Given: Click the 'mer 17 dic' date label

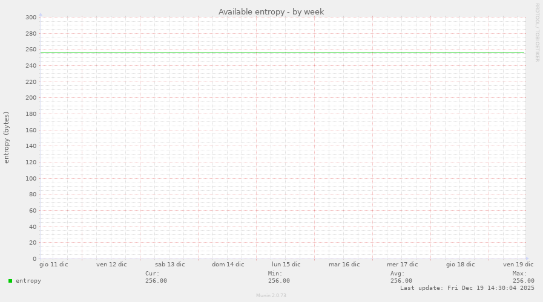Looking at the screenshot, I should tap(403, 265).
